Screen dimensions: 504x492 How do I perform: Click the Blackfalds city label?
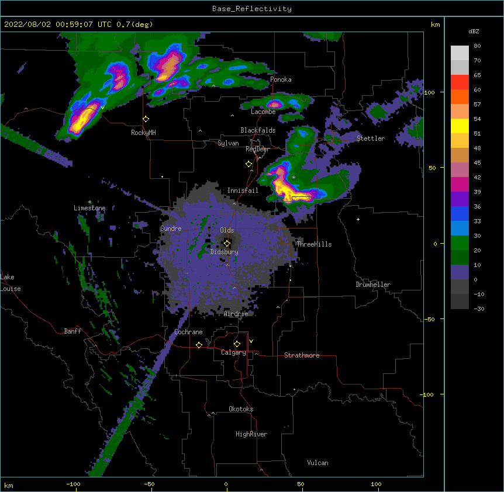pyautogui.click(x=258, y=130)
